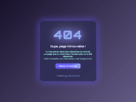Open the K4KAKAROTE author name in footer
The image size is (136, 102).
(x=74, y=76)
